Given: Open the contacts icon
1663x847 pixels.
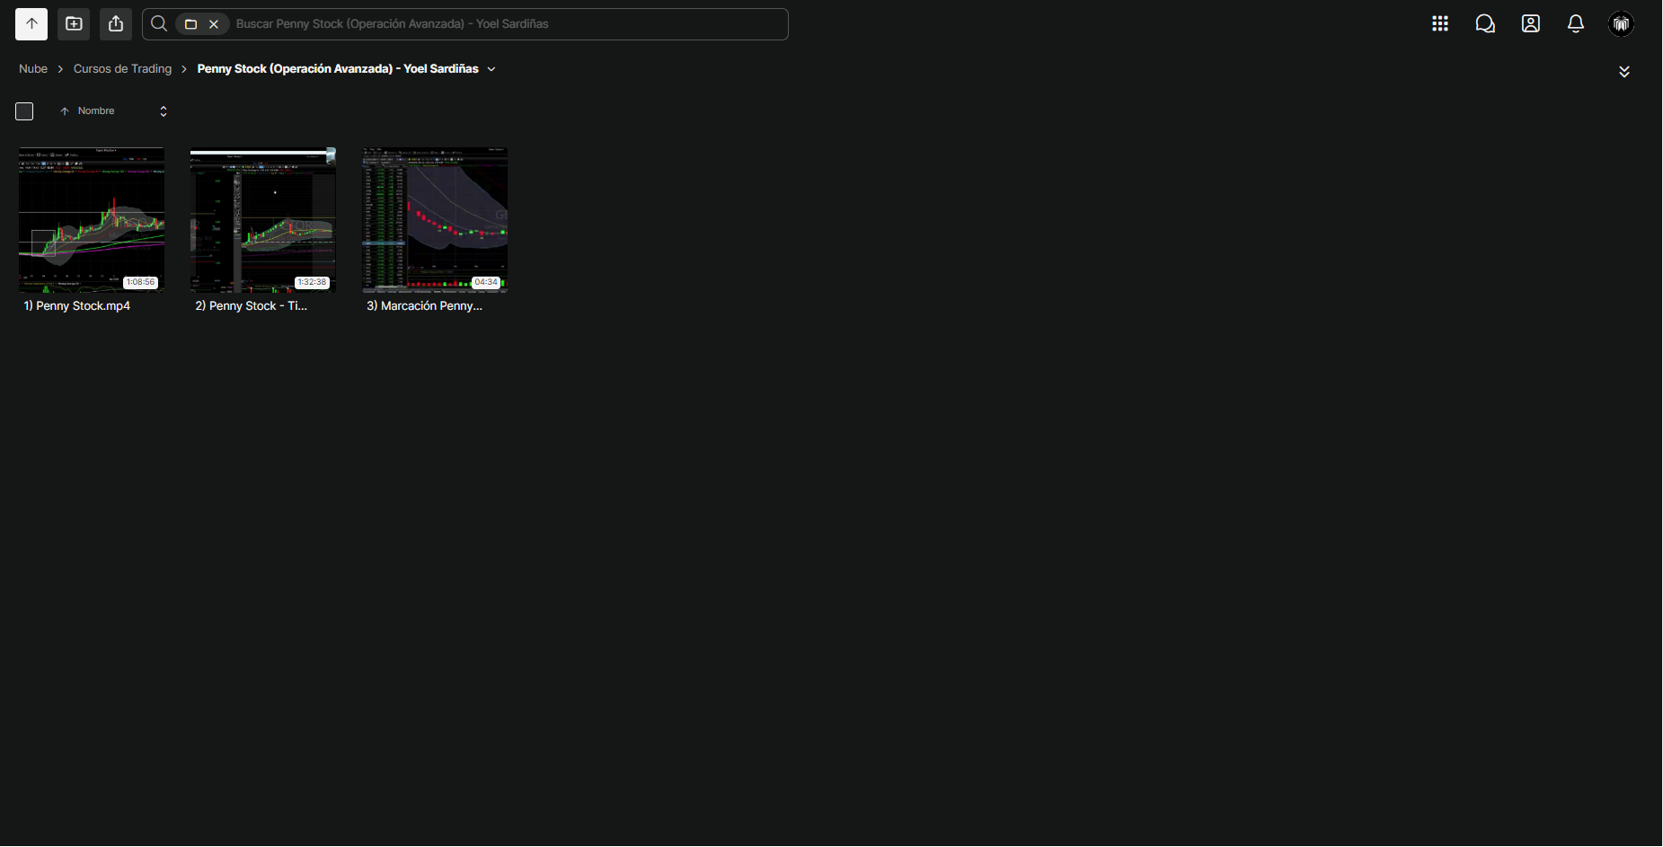Looking at the screenshot, I should pyautogui.click(x=1531, y=24).
